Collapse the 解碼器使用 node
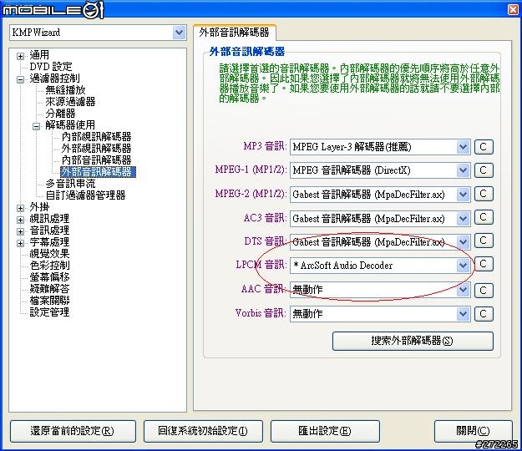This screenshot has width=522, height=451. 36,126
